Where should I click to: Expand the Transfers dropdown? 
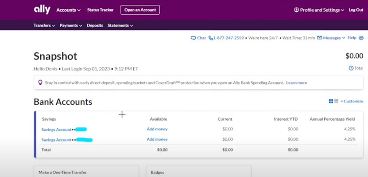click(44, 25)
